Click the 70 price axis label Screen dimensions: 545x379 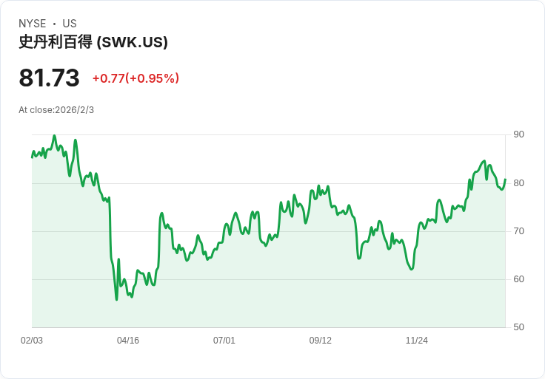click(518, 231)
